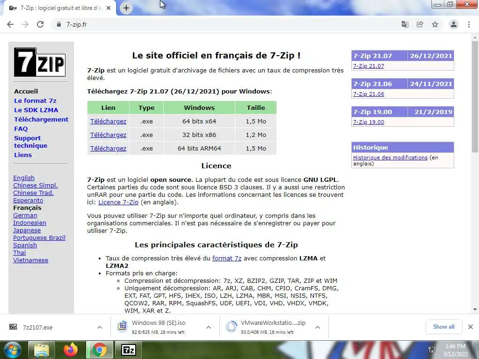Image resolution: width=479 pixels, height=359 pixels.
Task: Click the network tray icon
Action: (x=432, y=350)
